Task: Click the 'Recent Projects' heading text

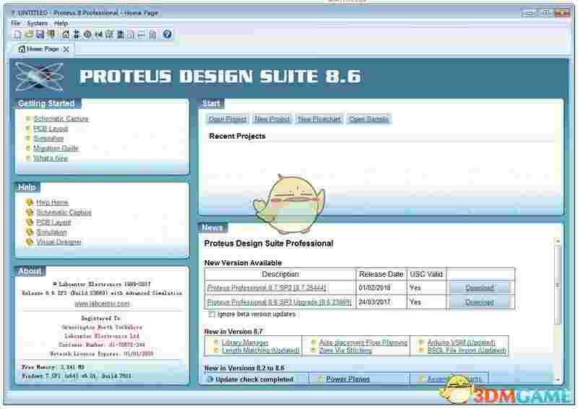Action: click(238, 136)
